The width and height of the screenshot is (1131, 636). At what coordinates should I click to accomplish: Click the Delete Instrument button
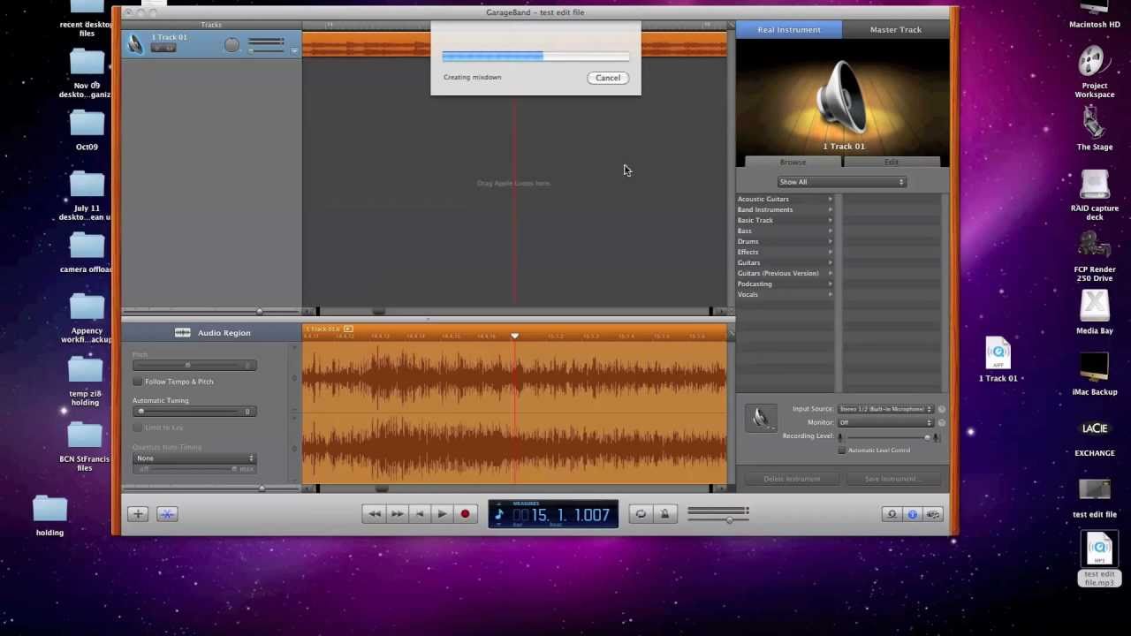coord(792,479)
